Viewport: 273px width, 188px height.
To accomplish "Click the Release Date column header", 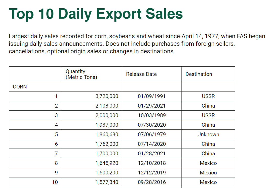I will click(x=141, y=74).
